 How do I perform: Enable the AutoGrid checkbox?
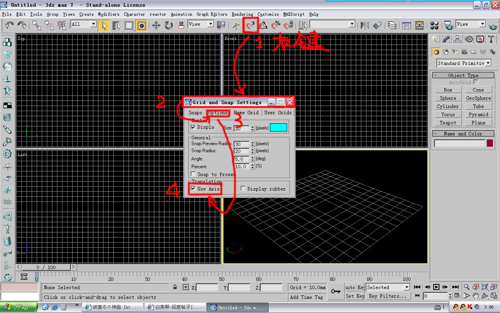point(476,82)
